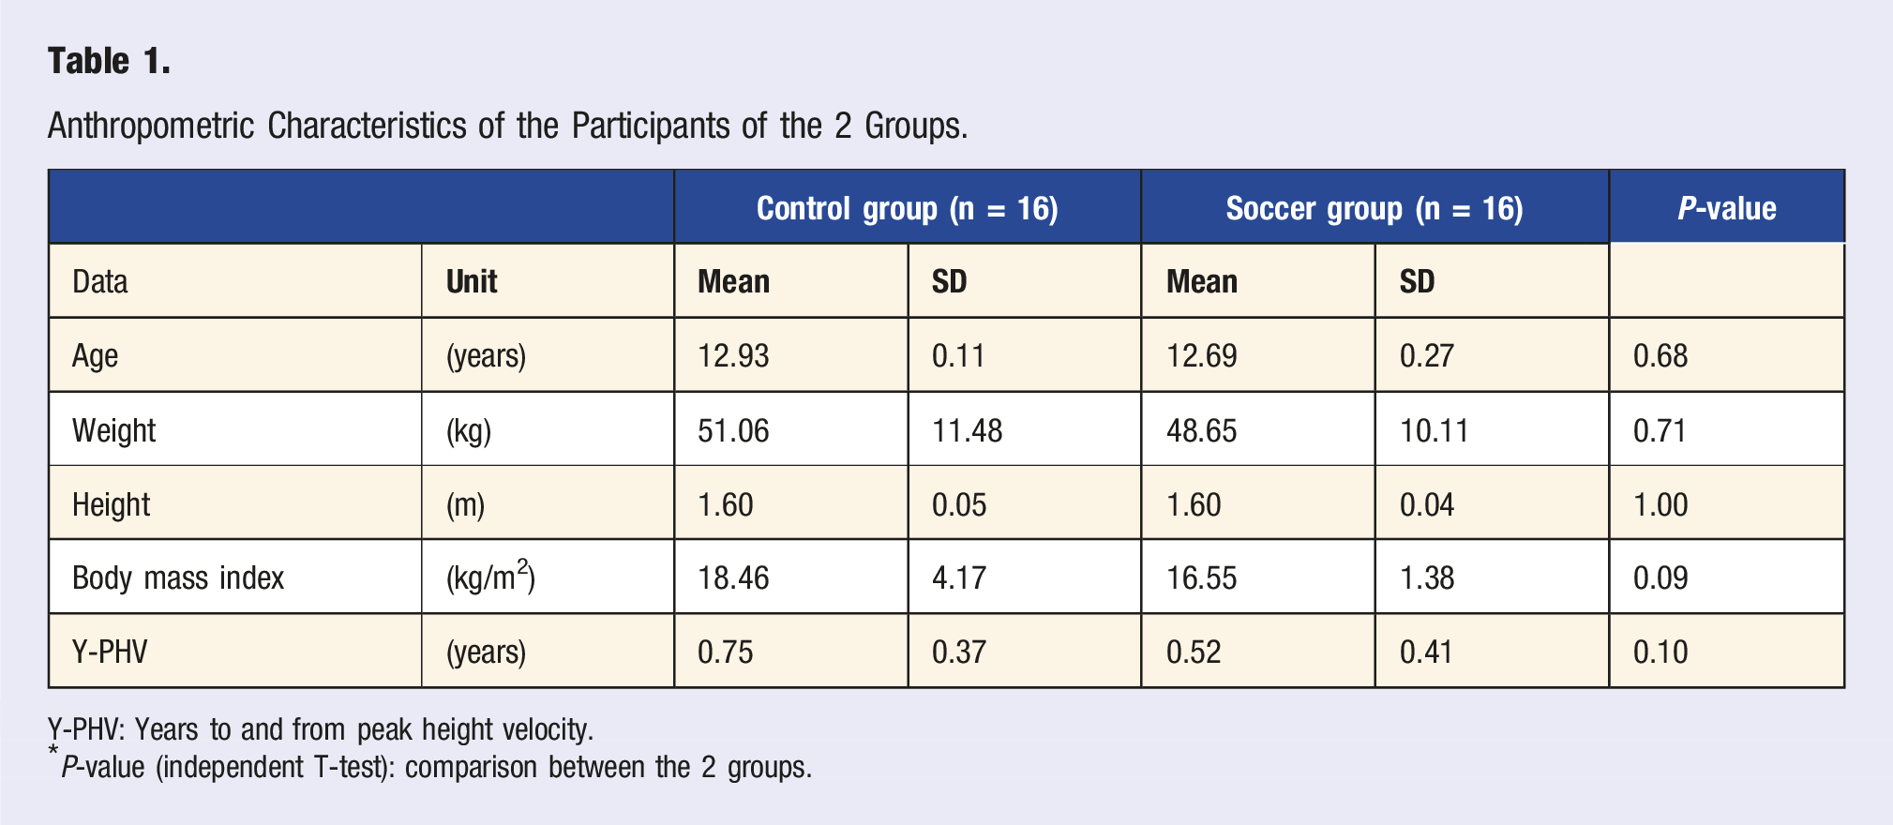Select the Age row label
Viewport: 1893px width, 825px height.
pyautogui.click(x=96, y=356)
